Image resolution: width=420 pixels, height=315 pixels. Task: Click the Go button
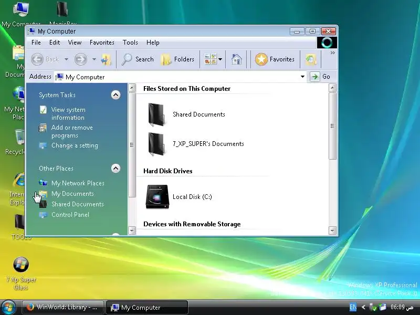(x=321, y=77)
